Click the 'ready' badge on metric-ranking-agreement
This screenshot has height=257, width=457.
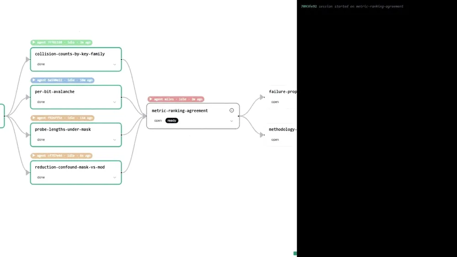[x=172, y=121]
